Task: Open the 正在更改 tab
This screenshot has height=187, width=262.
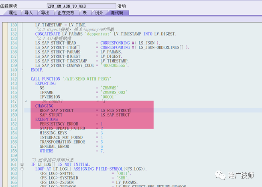Action: [66, 13]
